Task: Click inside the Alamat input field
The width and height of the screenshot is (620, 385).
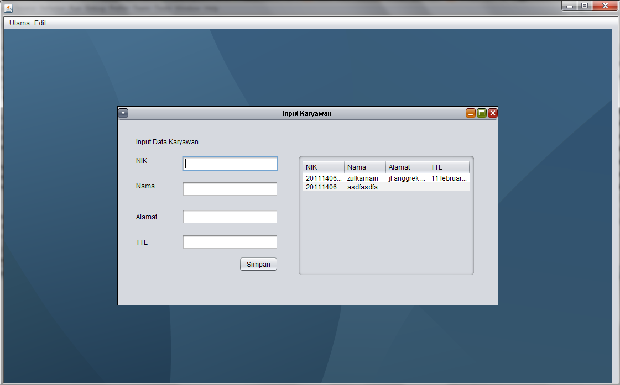Action: 230,216
